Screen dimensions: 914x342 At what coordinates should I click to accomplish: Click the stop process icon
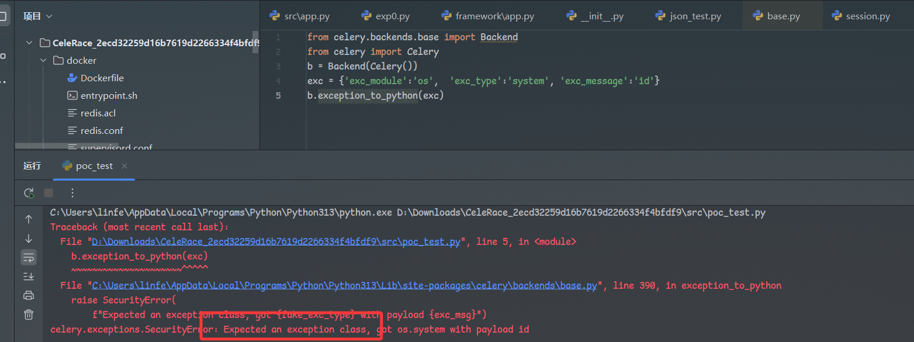(x=49, y=193)
